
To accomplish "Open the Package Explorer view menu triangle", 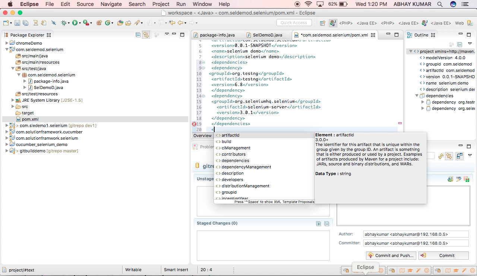I will click(167, 34).
